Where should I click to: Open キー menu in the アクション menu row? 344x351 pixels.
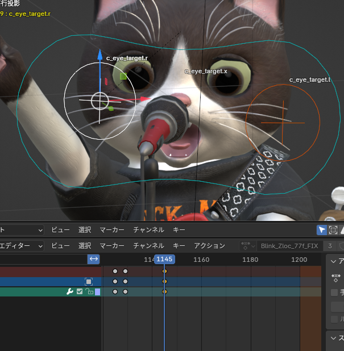(179, 246)
